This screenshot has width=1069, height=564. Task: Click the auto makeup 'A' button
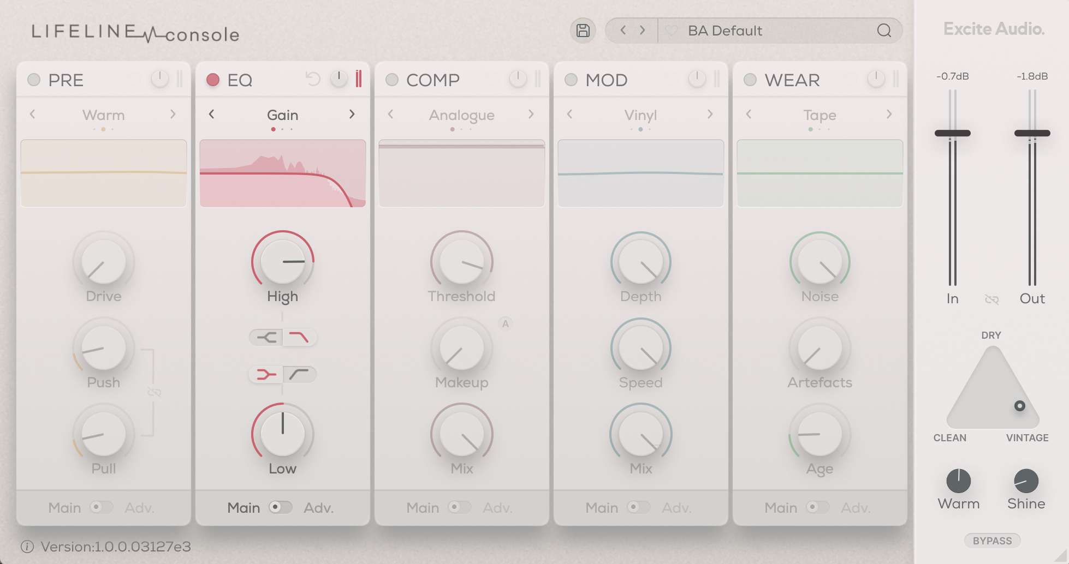point(506,324)
